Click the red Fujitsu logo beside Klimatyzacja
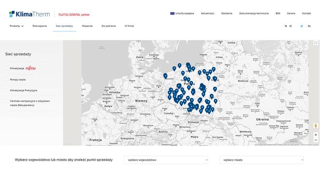 point(31,68)
